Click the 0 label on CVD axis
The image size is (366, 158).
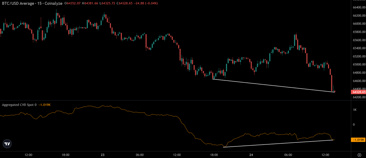(x=353, y=125)
